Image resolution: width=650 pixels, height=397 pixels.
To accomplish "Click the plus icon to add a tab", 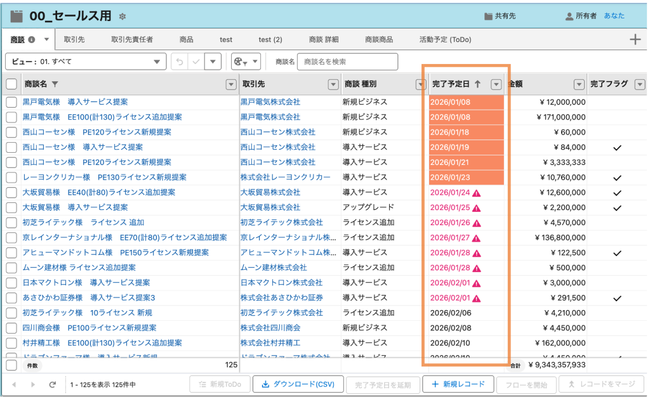I will tap(635, 39).
